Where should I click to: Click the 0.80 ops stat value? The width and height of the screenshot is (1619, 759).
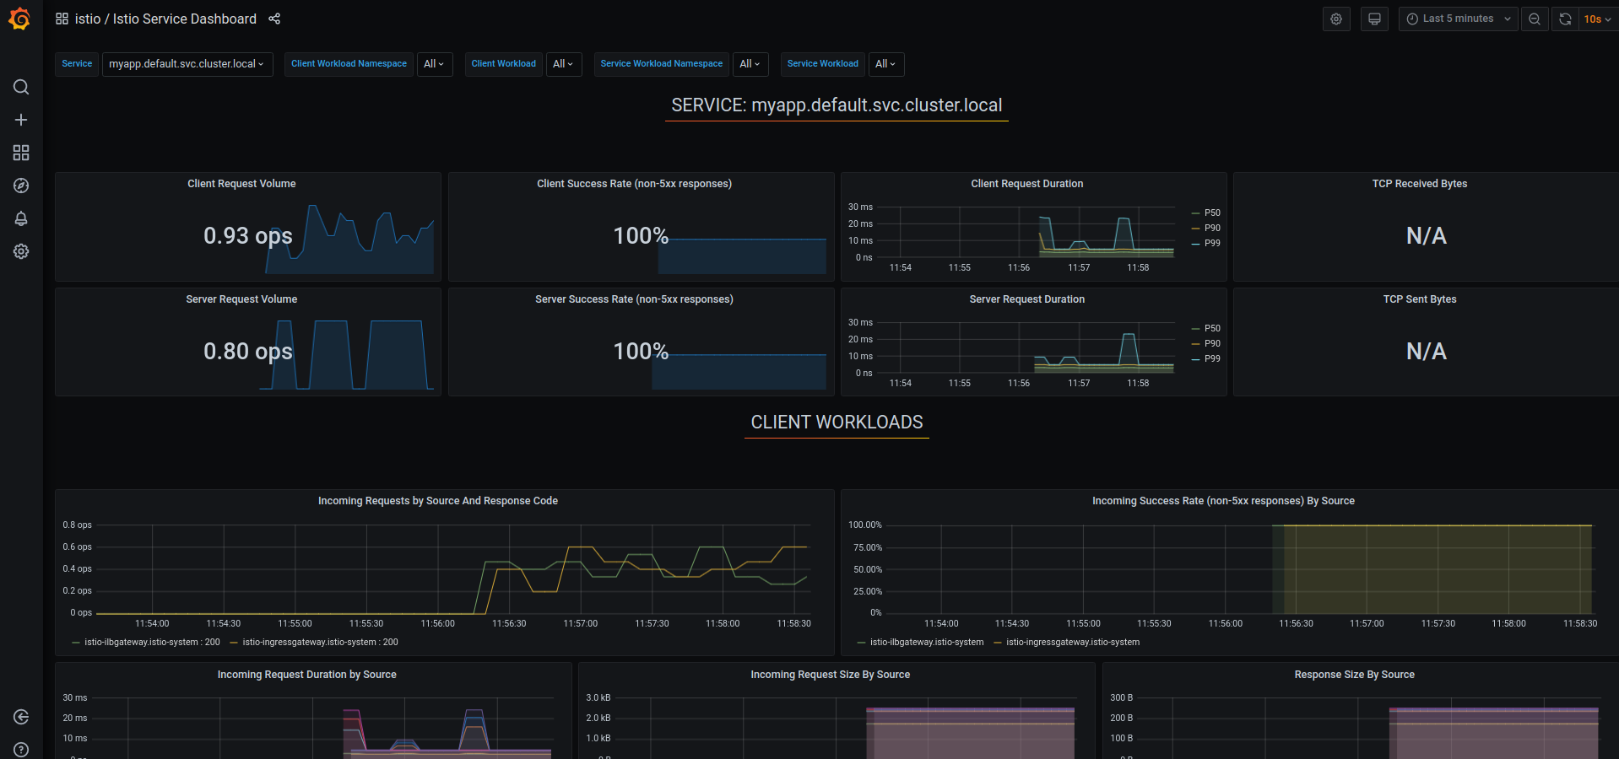[x=248, y=351]
